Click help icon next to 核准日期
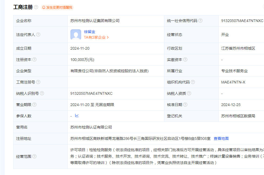 185,105
